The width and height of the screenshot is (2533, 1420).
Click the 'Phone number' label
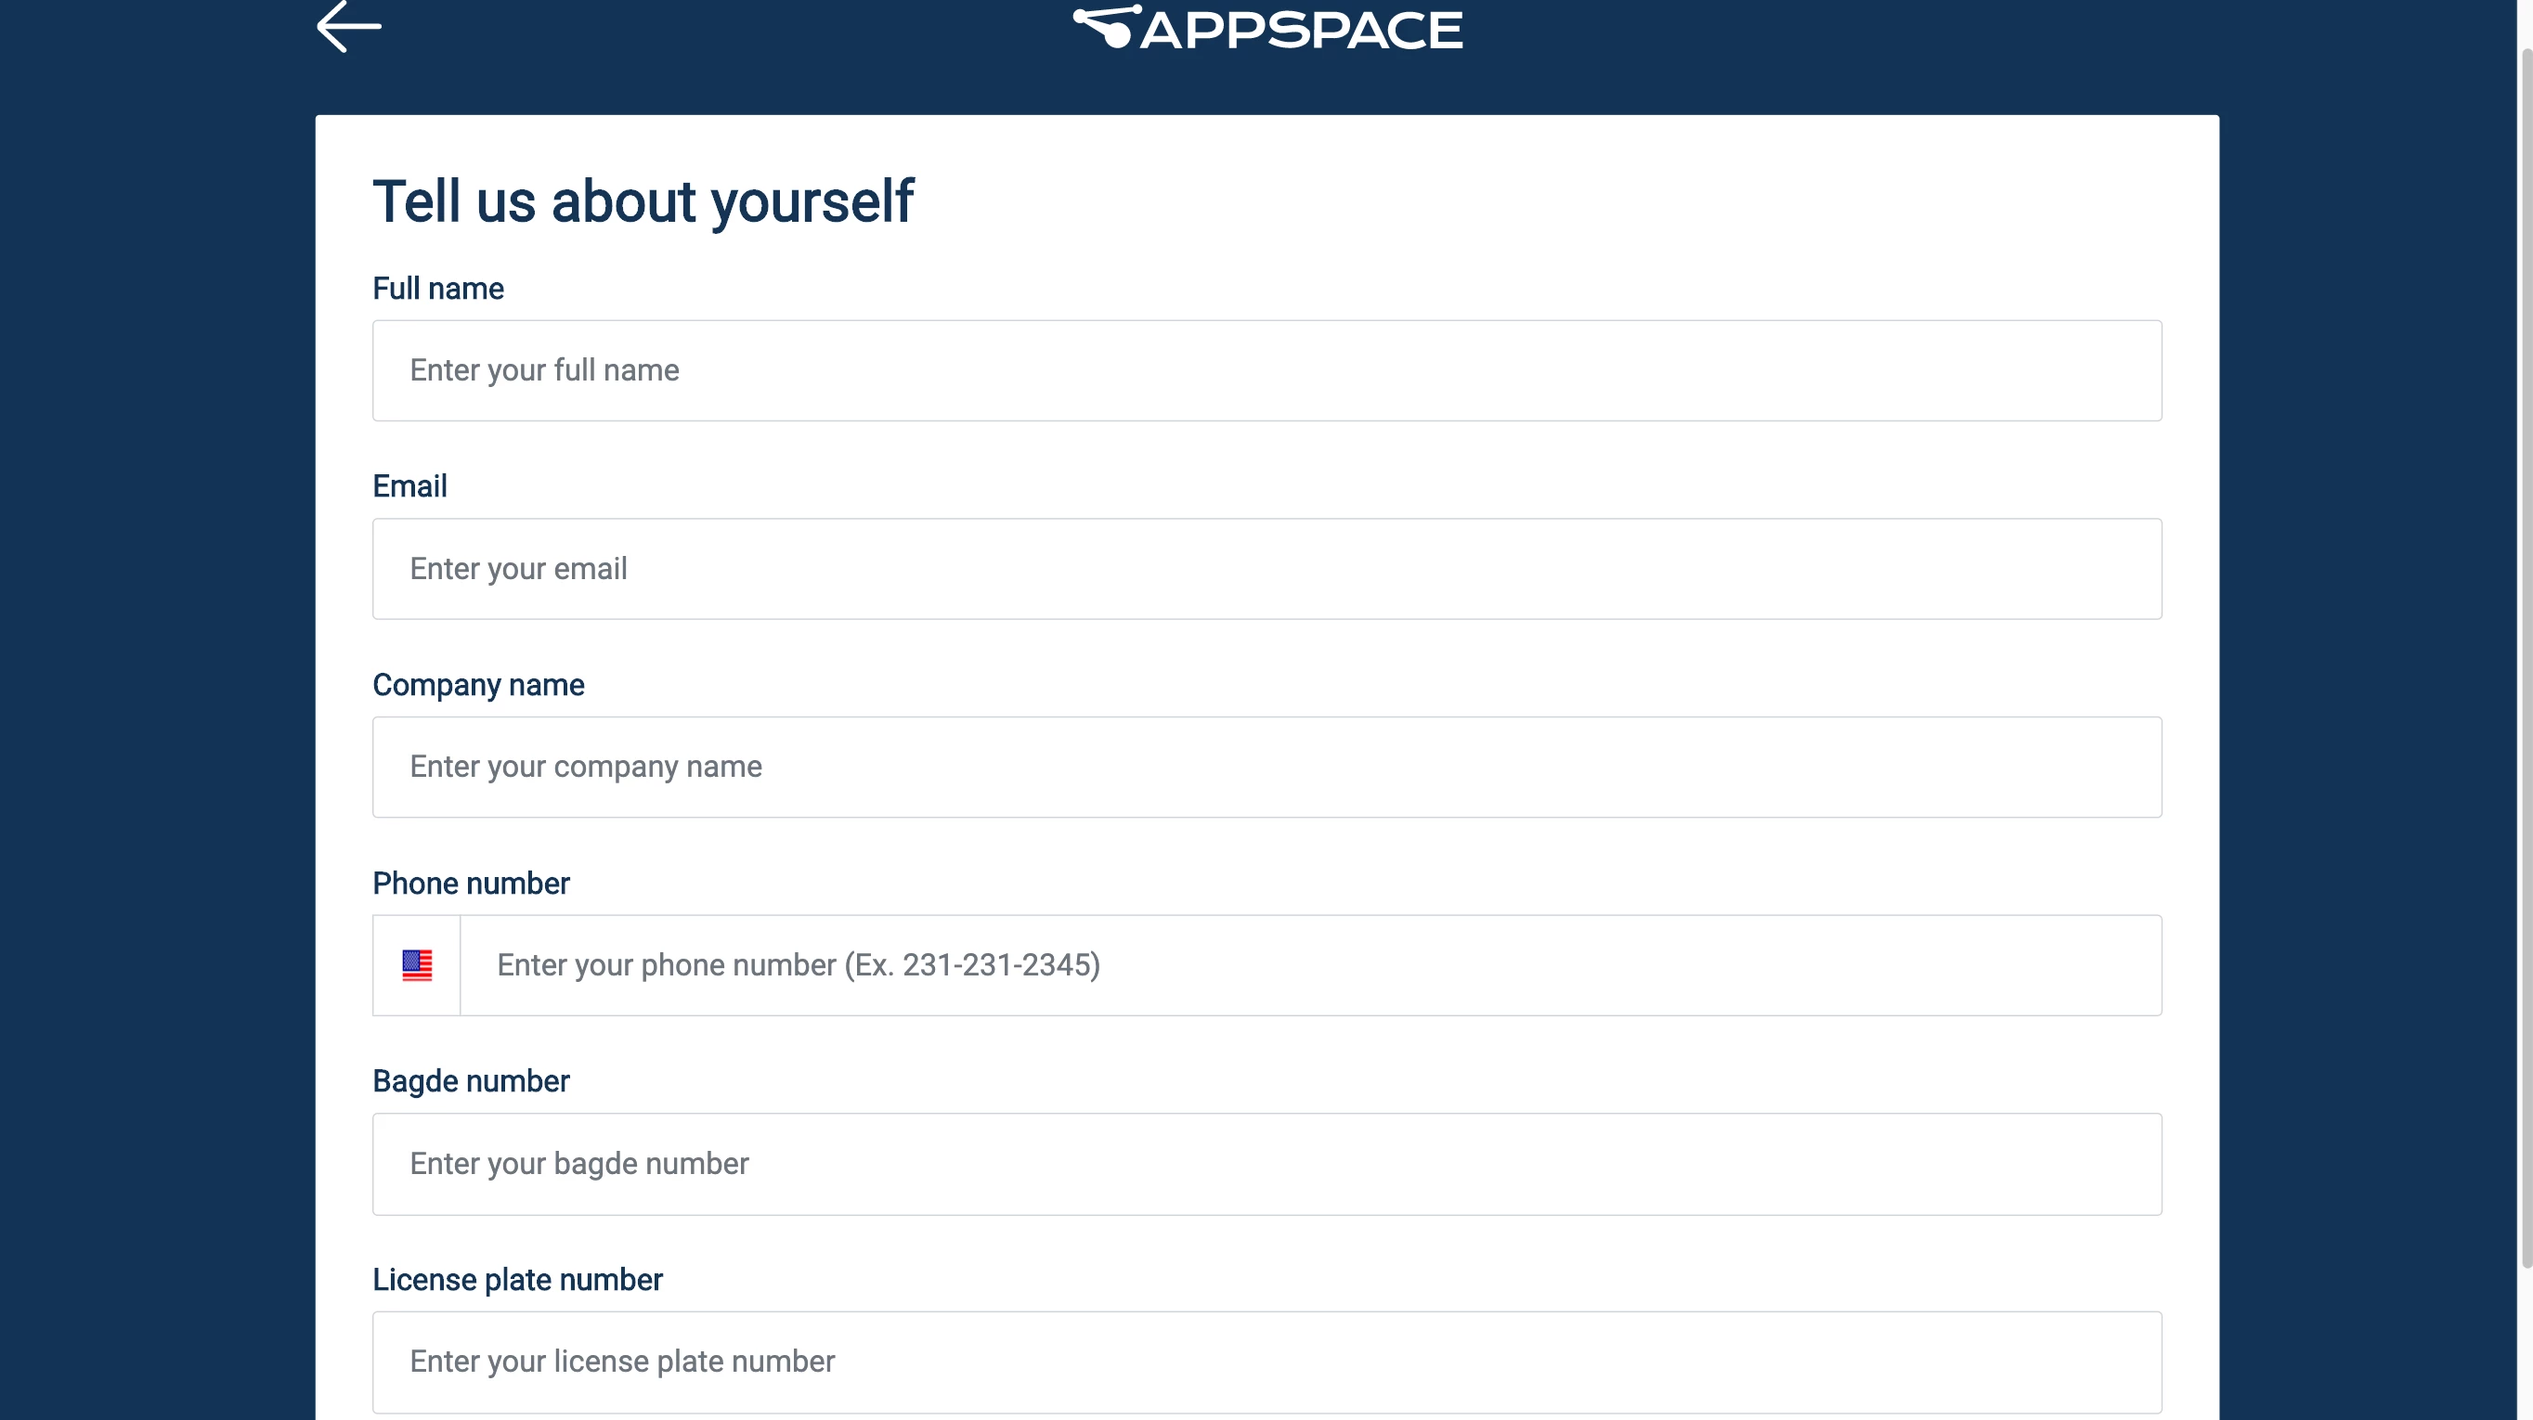(471, 884)
